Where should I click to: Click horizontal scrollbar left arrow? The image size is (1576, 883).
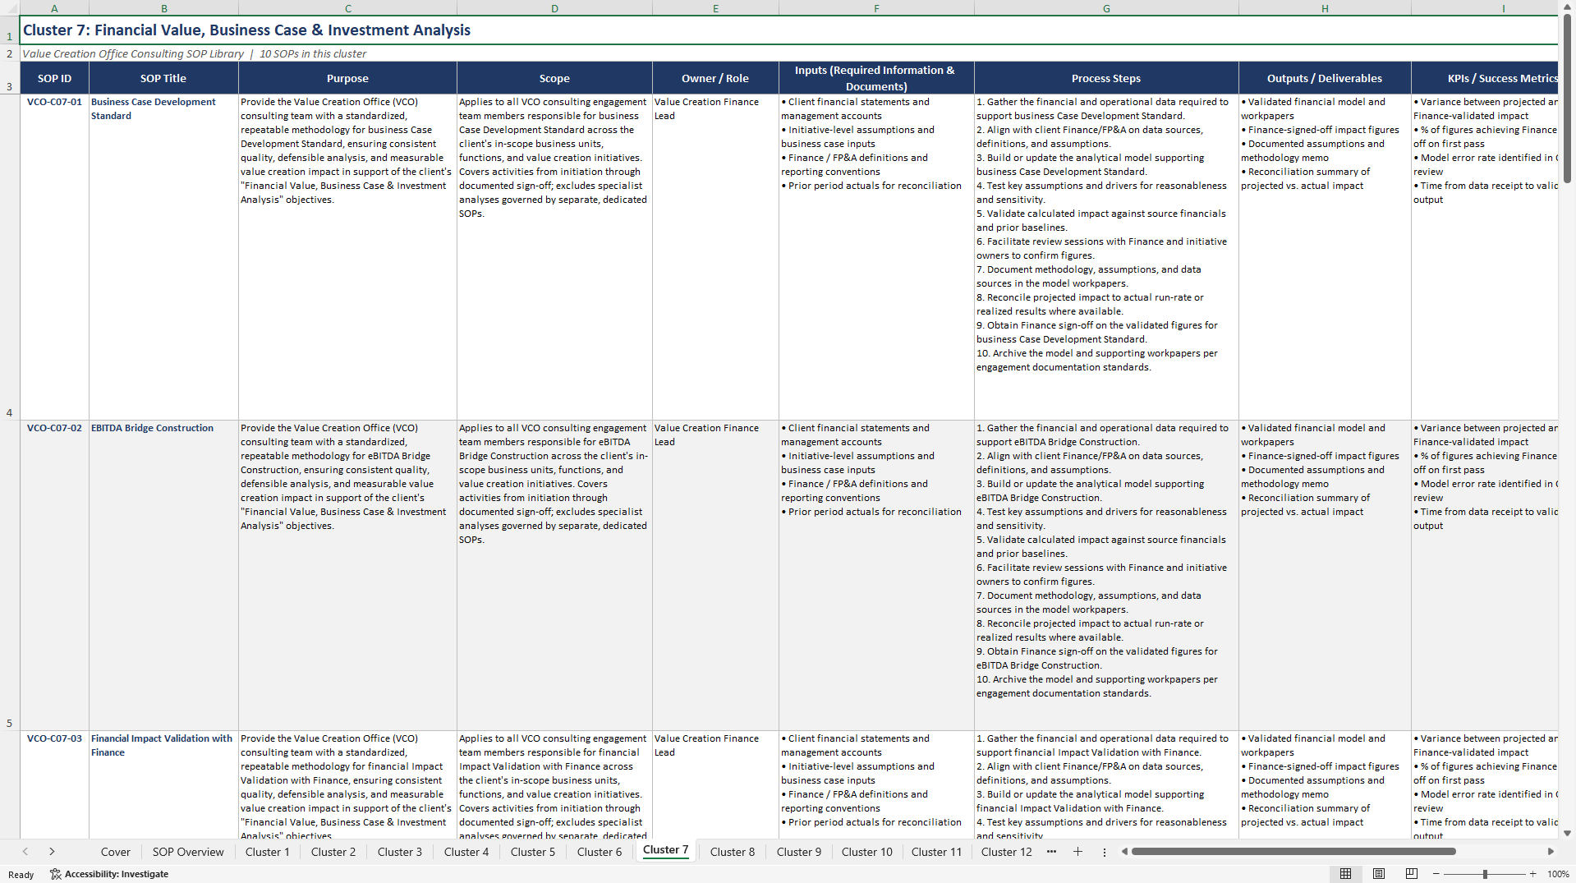tap(1124, 852)
